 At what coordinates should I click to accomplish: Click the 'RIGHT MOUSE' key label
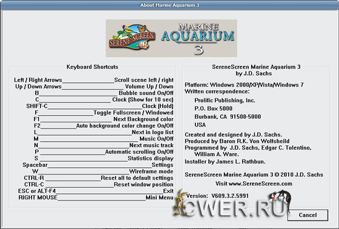(38, 197)
